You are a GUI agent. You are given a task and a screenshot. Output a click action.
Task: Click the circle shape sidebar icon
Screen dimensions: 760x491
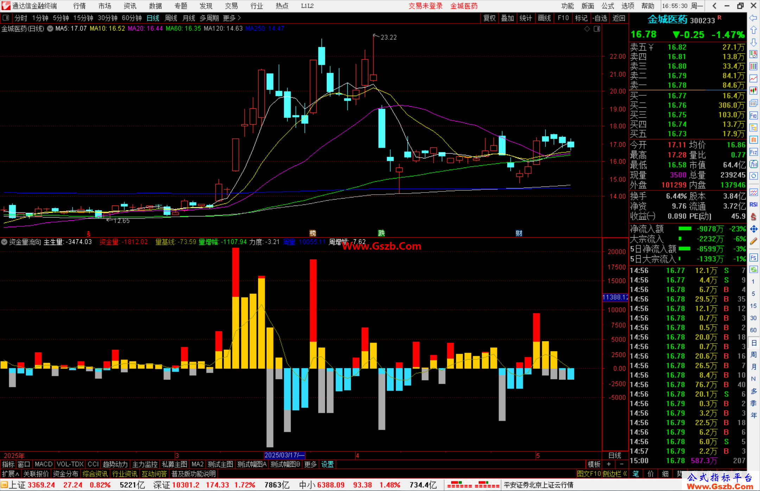click(753, 176)
